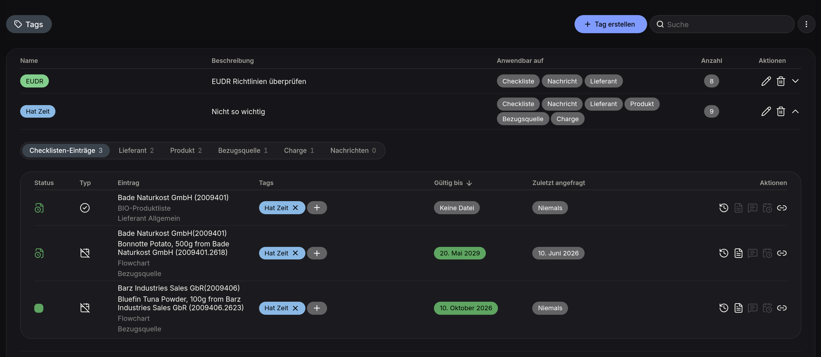Viewport: 821px width, 357px height.
Task: Click the blue Hat Zeit tag badge in Name column
Action: (38, 111)
